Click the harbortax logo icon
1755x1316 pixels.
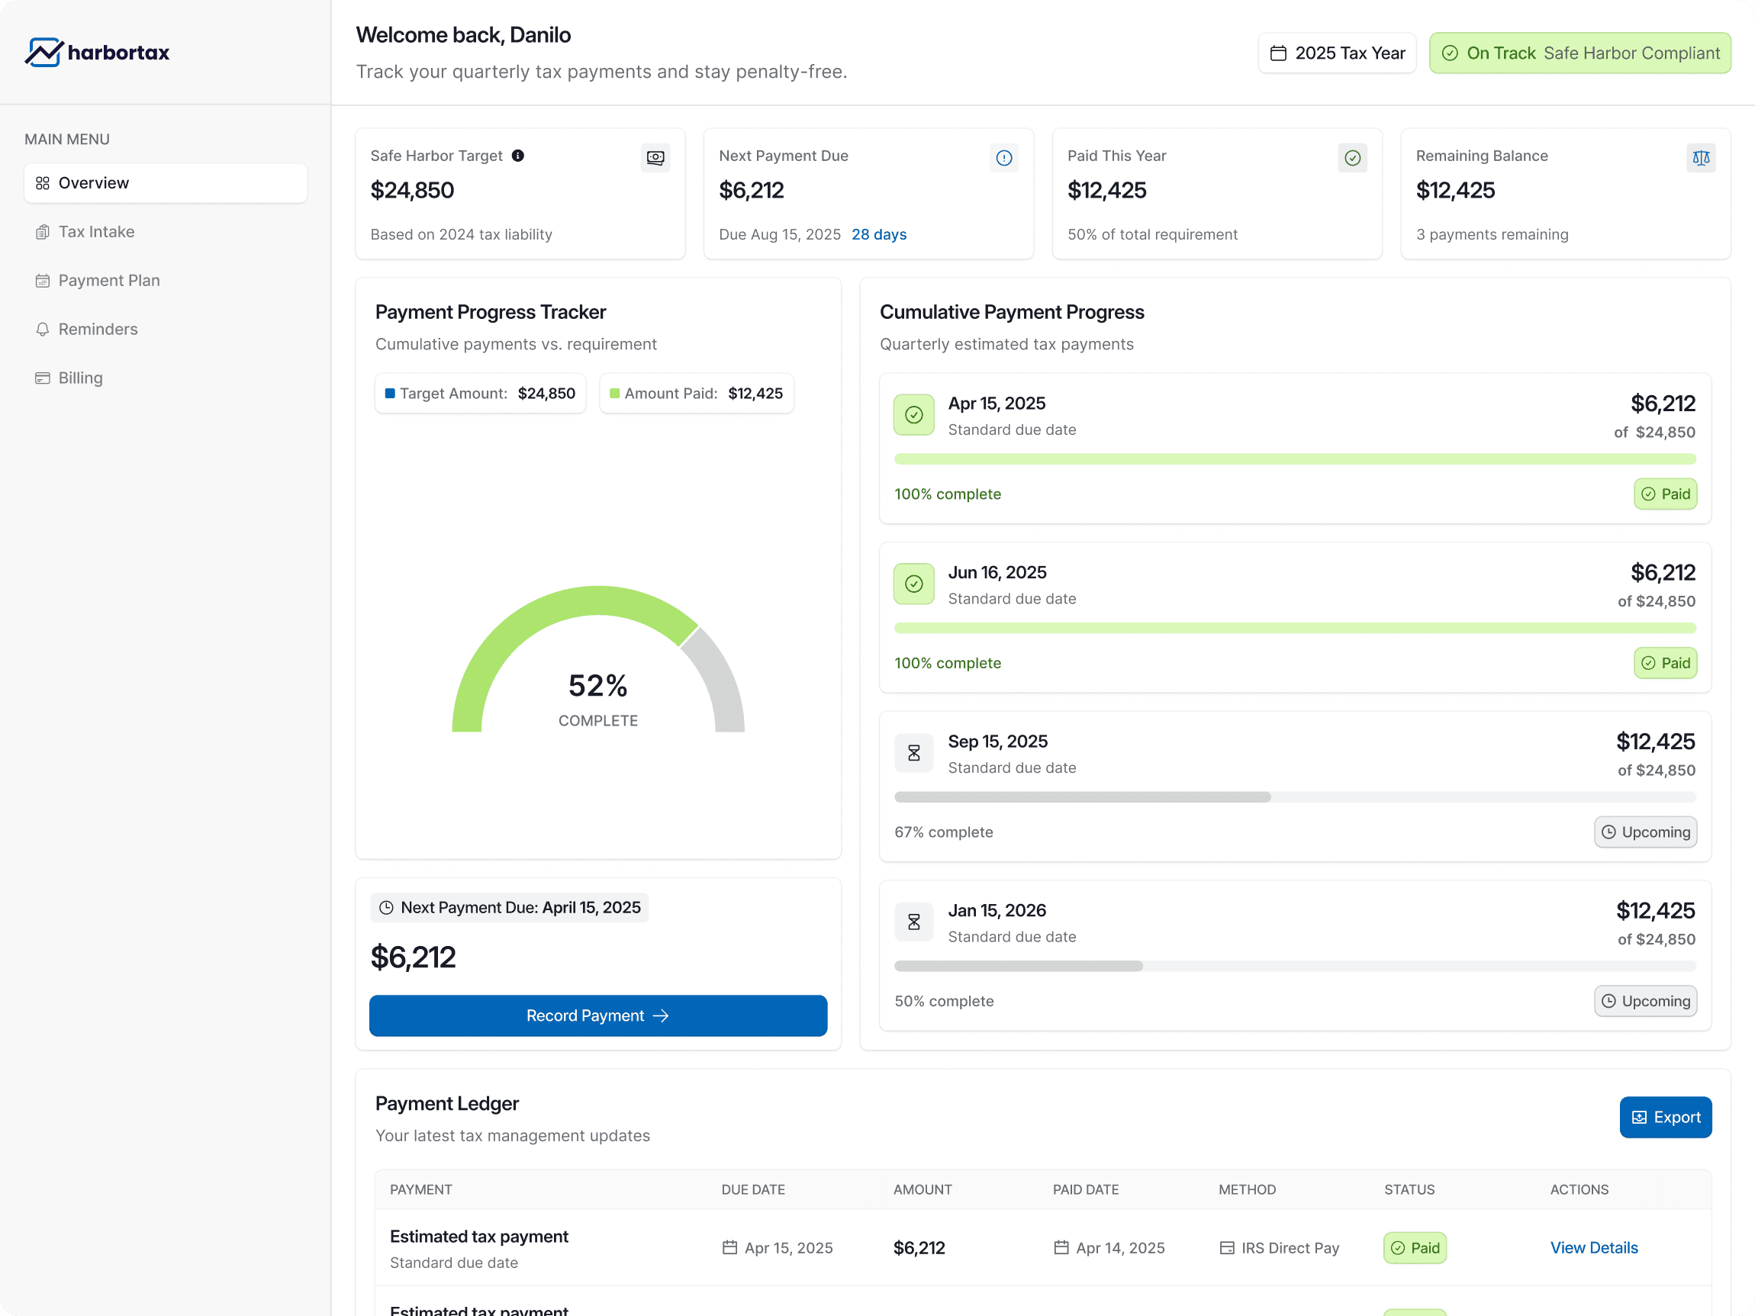point(43,53)
